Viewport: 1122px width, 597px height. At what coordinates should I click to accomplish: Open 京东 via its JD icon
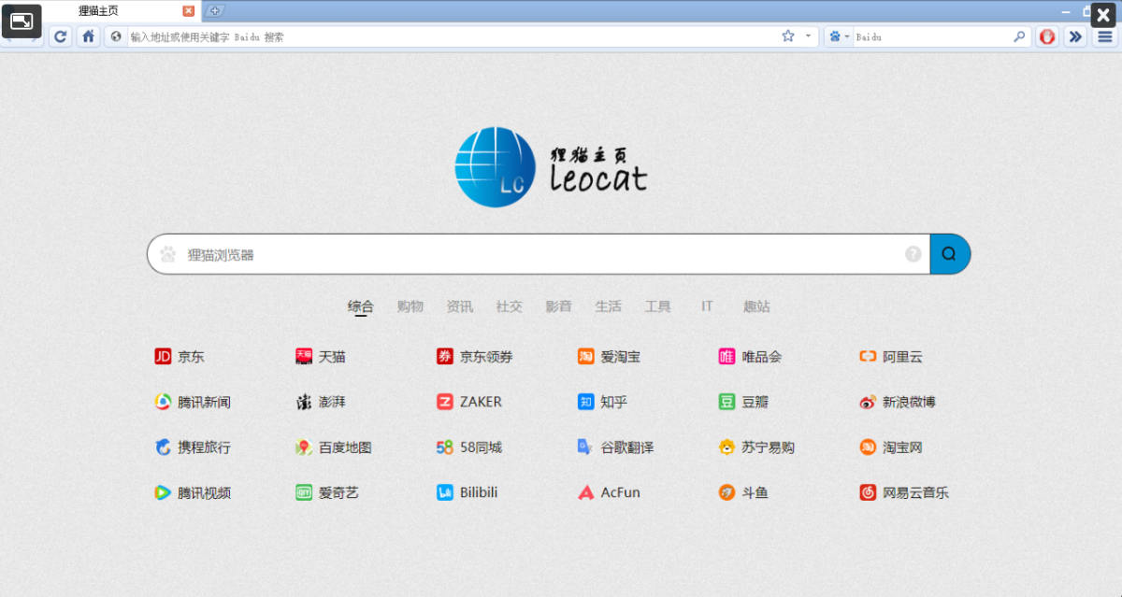pyautogui.click(x=164, y=356)
